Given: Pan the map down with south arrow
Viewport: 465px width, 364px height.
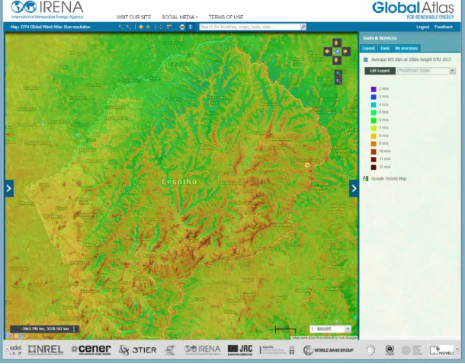Looking at the screenshot, I should coord(338,60).
